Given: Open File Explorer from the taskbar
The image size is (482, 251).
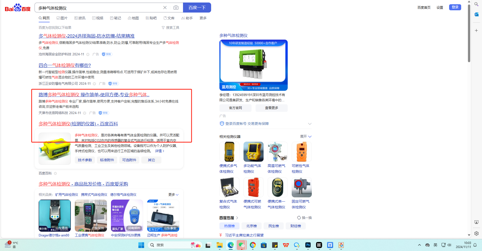Looking at the screenshot, I should pos(220,245).
